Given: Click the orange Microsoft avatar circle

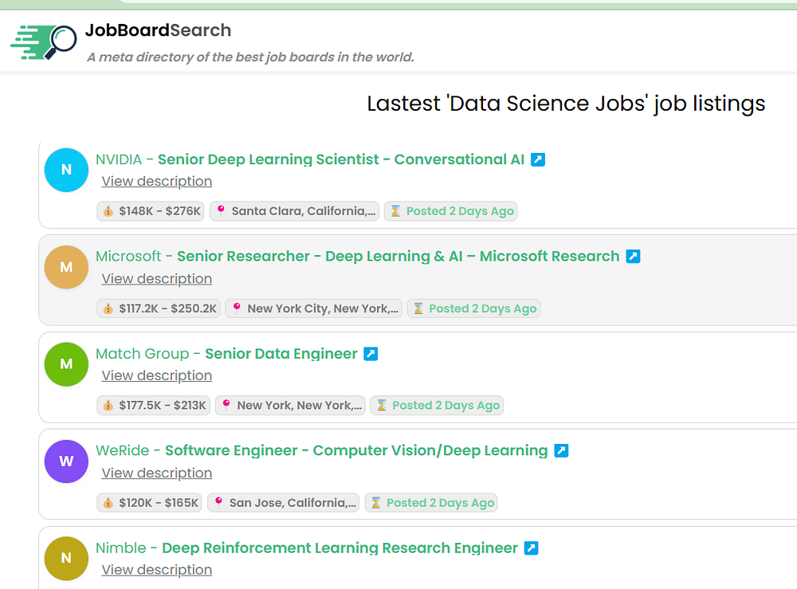Looking at the screenshot, I should 66,267.
